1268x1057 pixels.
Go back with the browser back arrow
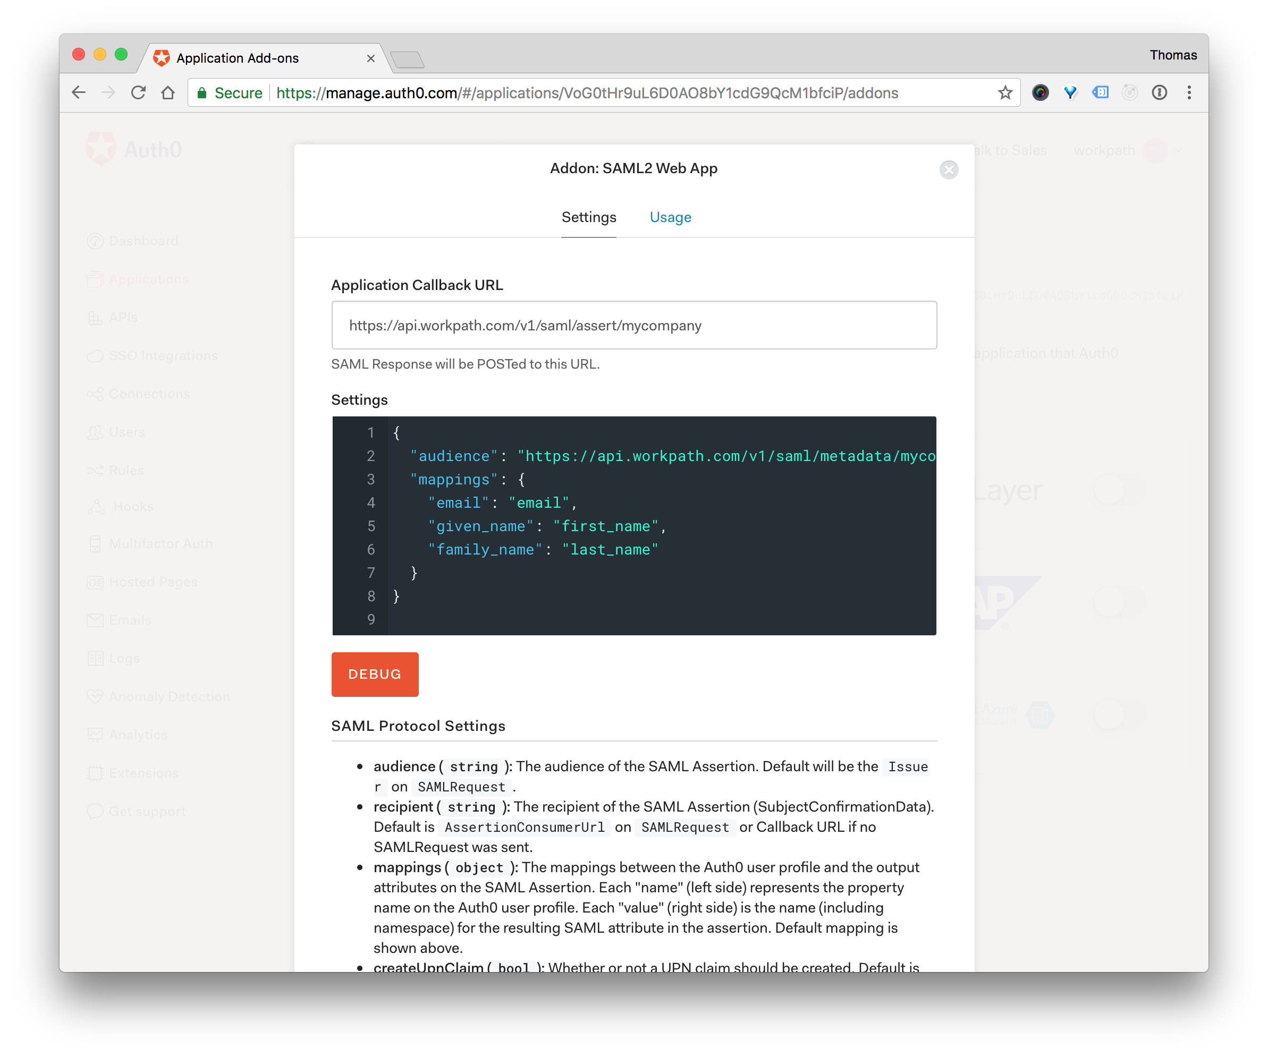[79, 92]
